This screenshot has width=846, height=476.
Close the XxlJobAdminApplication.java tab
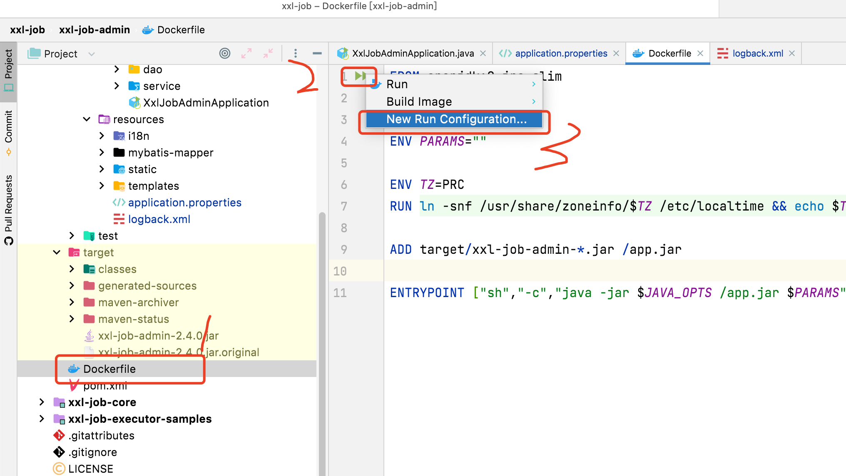click(483, 53)
